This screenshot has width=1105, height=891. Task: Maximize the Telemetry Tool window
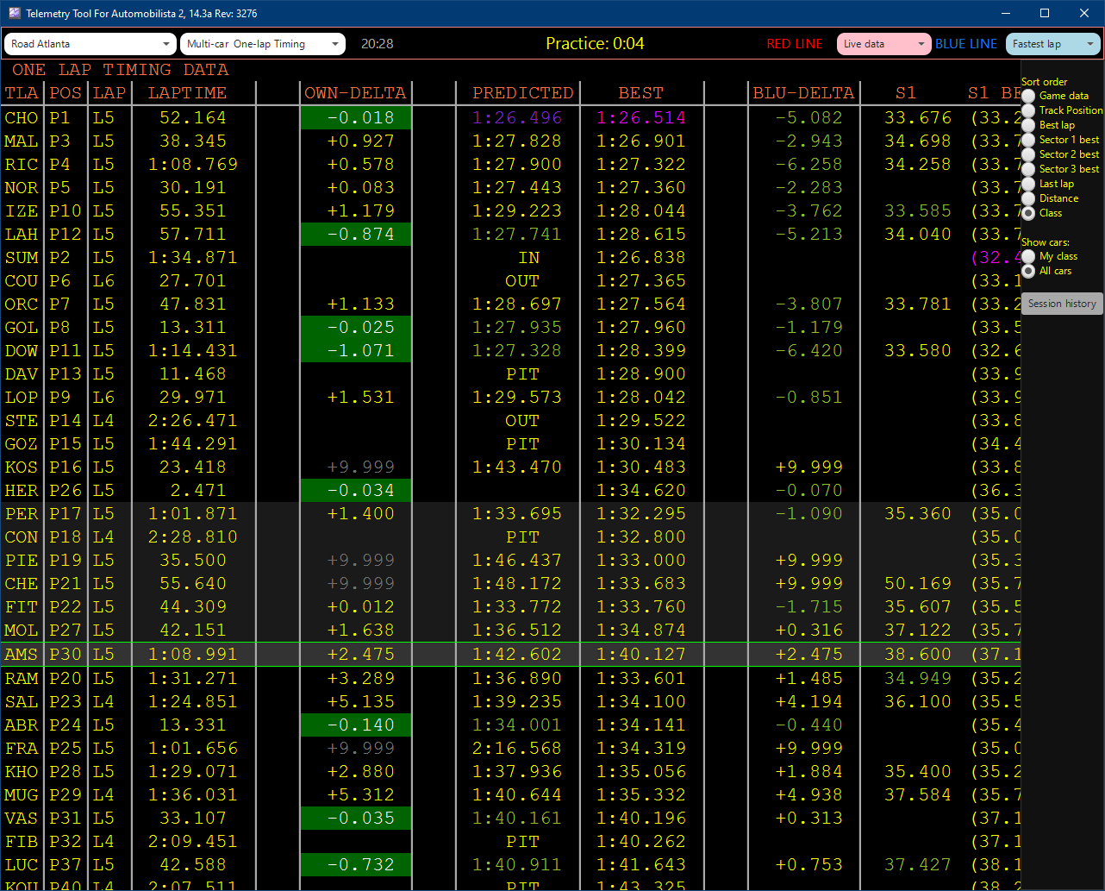(x=1045, y=13)
